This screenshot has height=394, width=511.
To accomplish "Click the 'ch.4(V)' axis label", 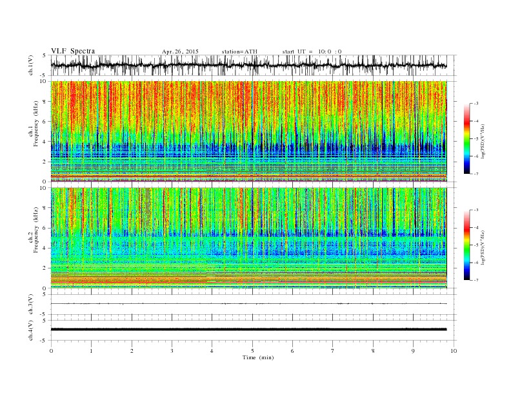I will pyautogui.click(x=31, y=330).
